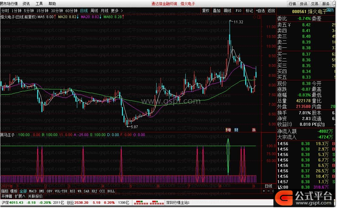
Task: Zoom out with the minus button
Action: [269, 191]
